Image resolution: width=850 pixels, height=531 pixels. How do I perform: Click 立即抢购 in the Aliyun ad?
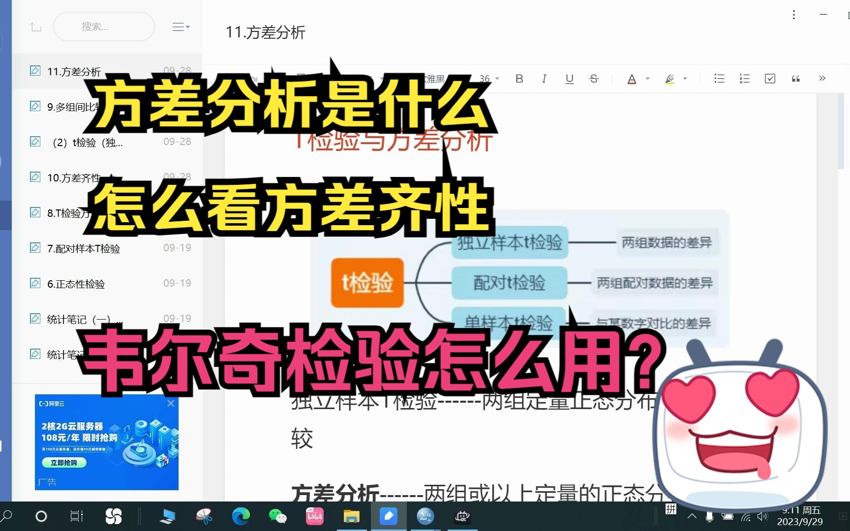pos(65,463)
